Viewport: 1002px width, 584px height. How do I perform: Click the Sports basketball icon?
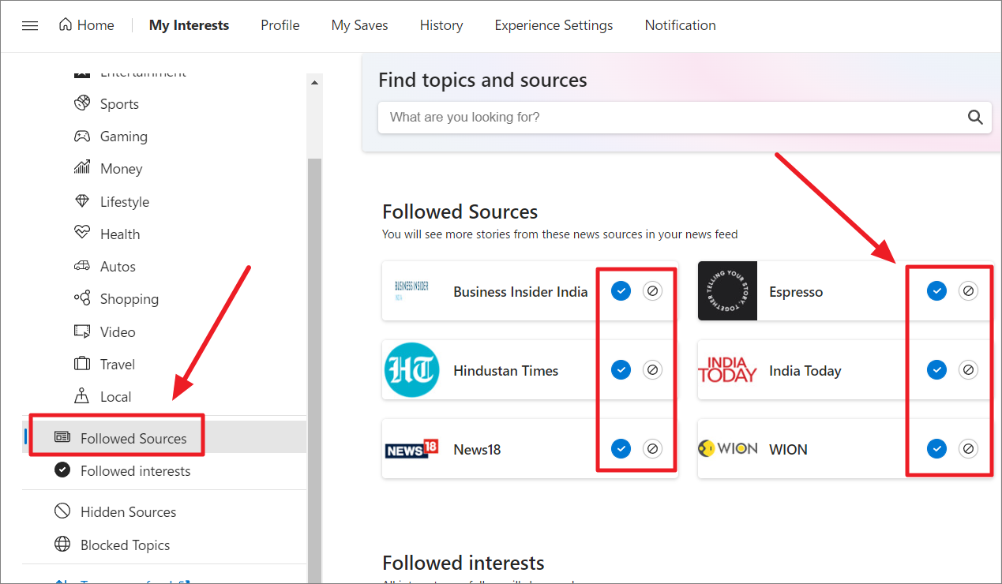tap(82, 103)
